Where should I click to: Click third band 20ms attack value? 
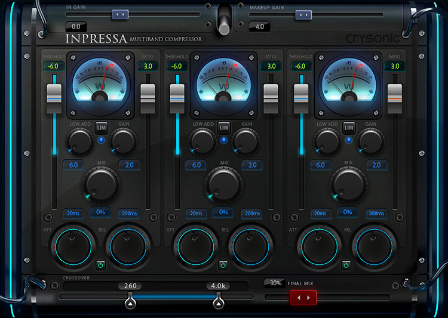click(320, 214)
